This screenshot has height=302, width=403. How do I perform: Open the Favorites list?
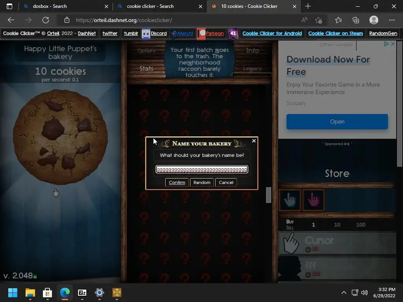(338, 20)
